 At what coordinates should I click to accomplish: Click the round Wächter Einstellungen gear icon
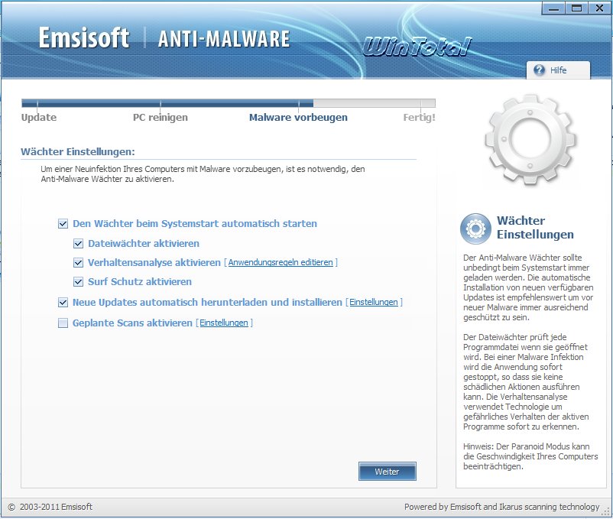(475, 229)
